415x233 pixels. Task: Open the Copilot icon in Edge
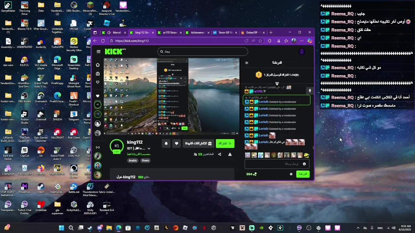(310, 41)
